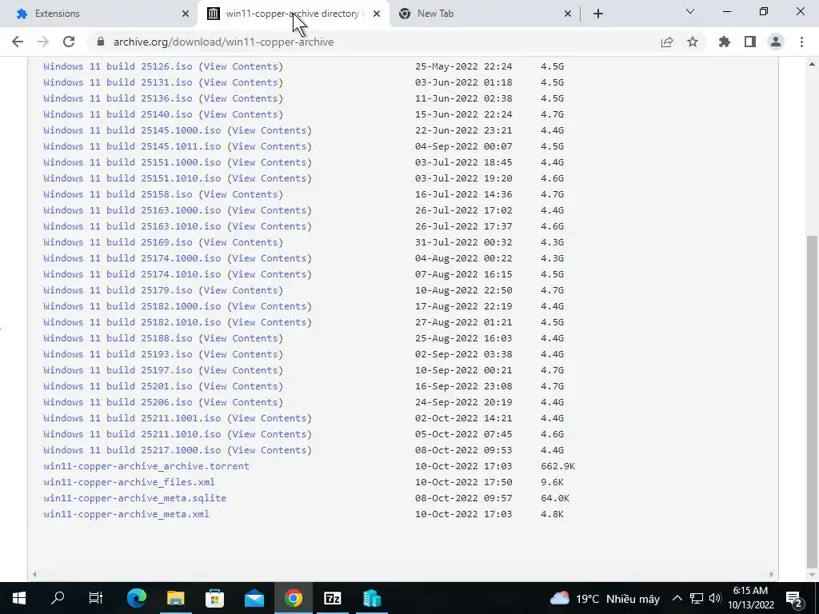This screenshot has height=614, width=819.
Task: Launch Microsoft Edge from taskbar
Action: click(137, 598)
